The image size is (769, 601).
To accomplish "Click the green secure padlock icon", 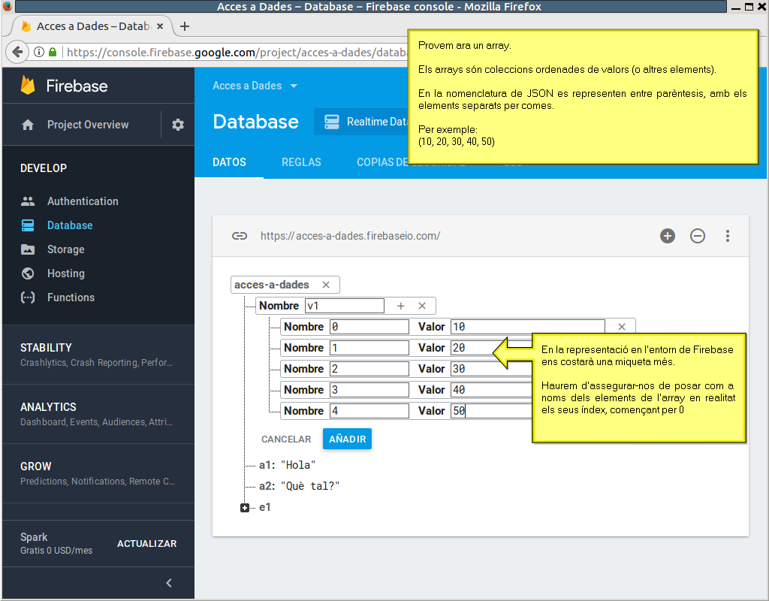I will (53, 52).
